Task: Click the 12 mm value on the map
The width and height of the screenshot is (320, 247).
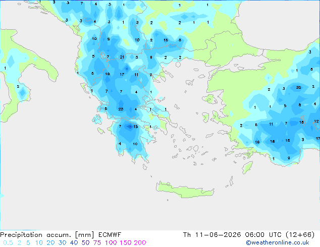Action: (x=316, y=121)
